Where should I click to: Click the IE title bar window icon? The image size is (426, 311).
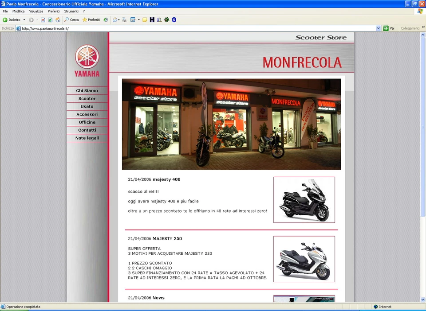click(x=3, y=4)
